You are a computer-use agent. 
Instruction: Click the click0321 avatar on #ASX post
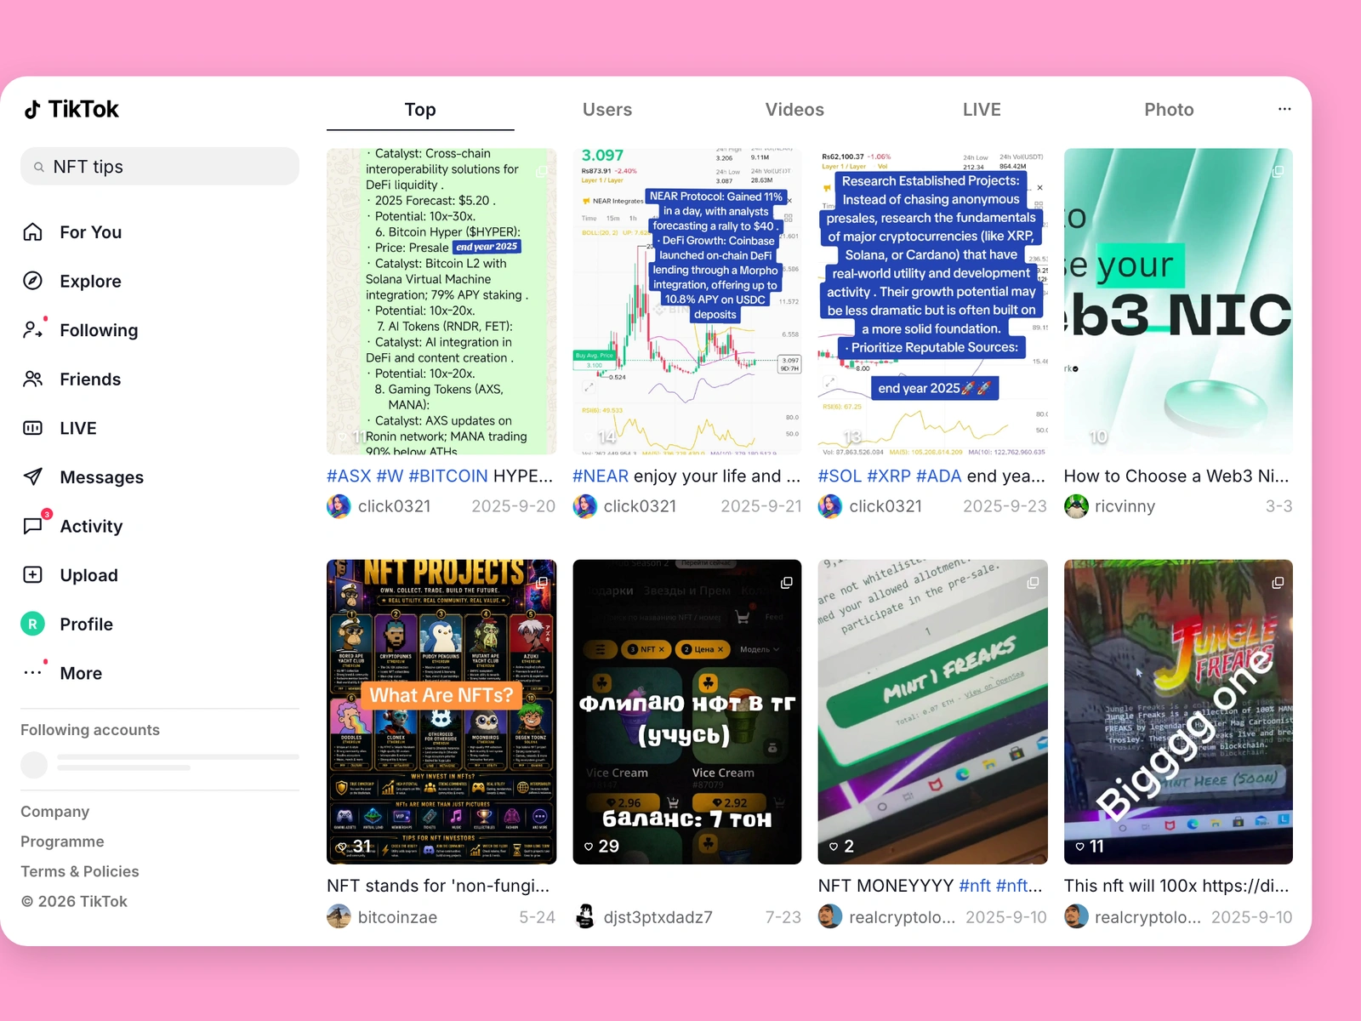[339, 506]
